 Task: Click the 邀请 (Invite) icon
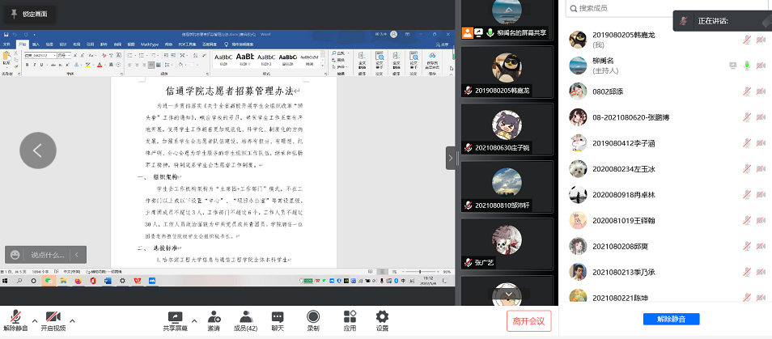(214, 317)
